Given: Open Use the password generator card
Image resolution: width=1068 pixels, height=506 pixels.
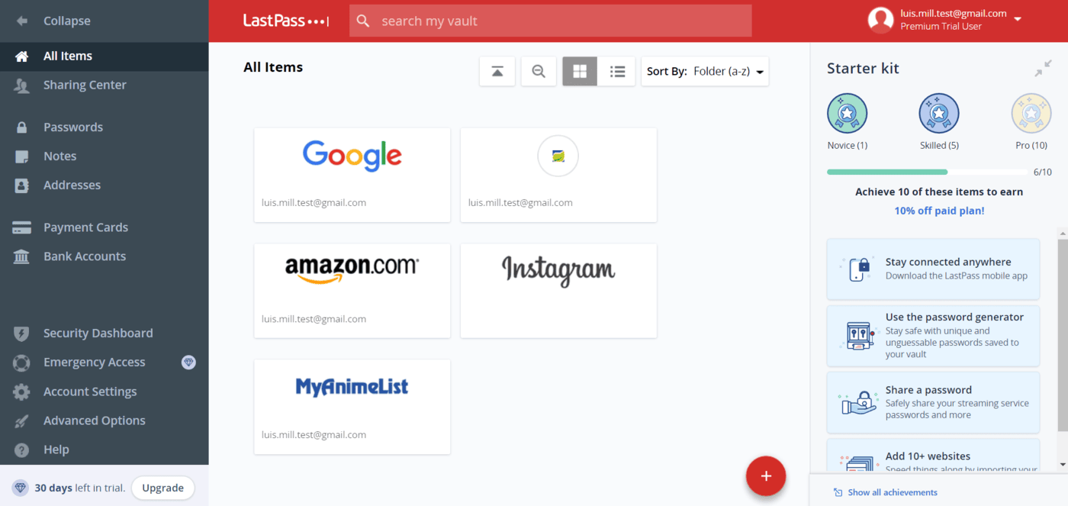Looking at the screenshot, I should (933, 336).
